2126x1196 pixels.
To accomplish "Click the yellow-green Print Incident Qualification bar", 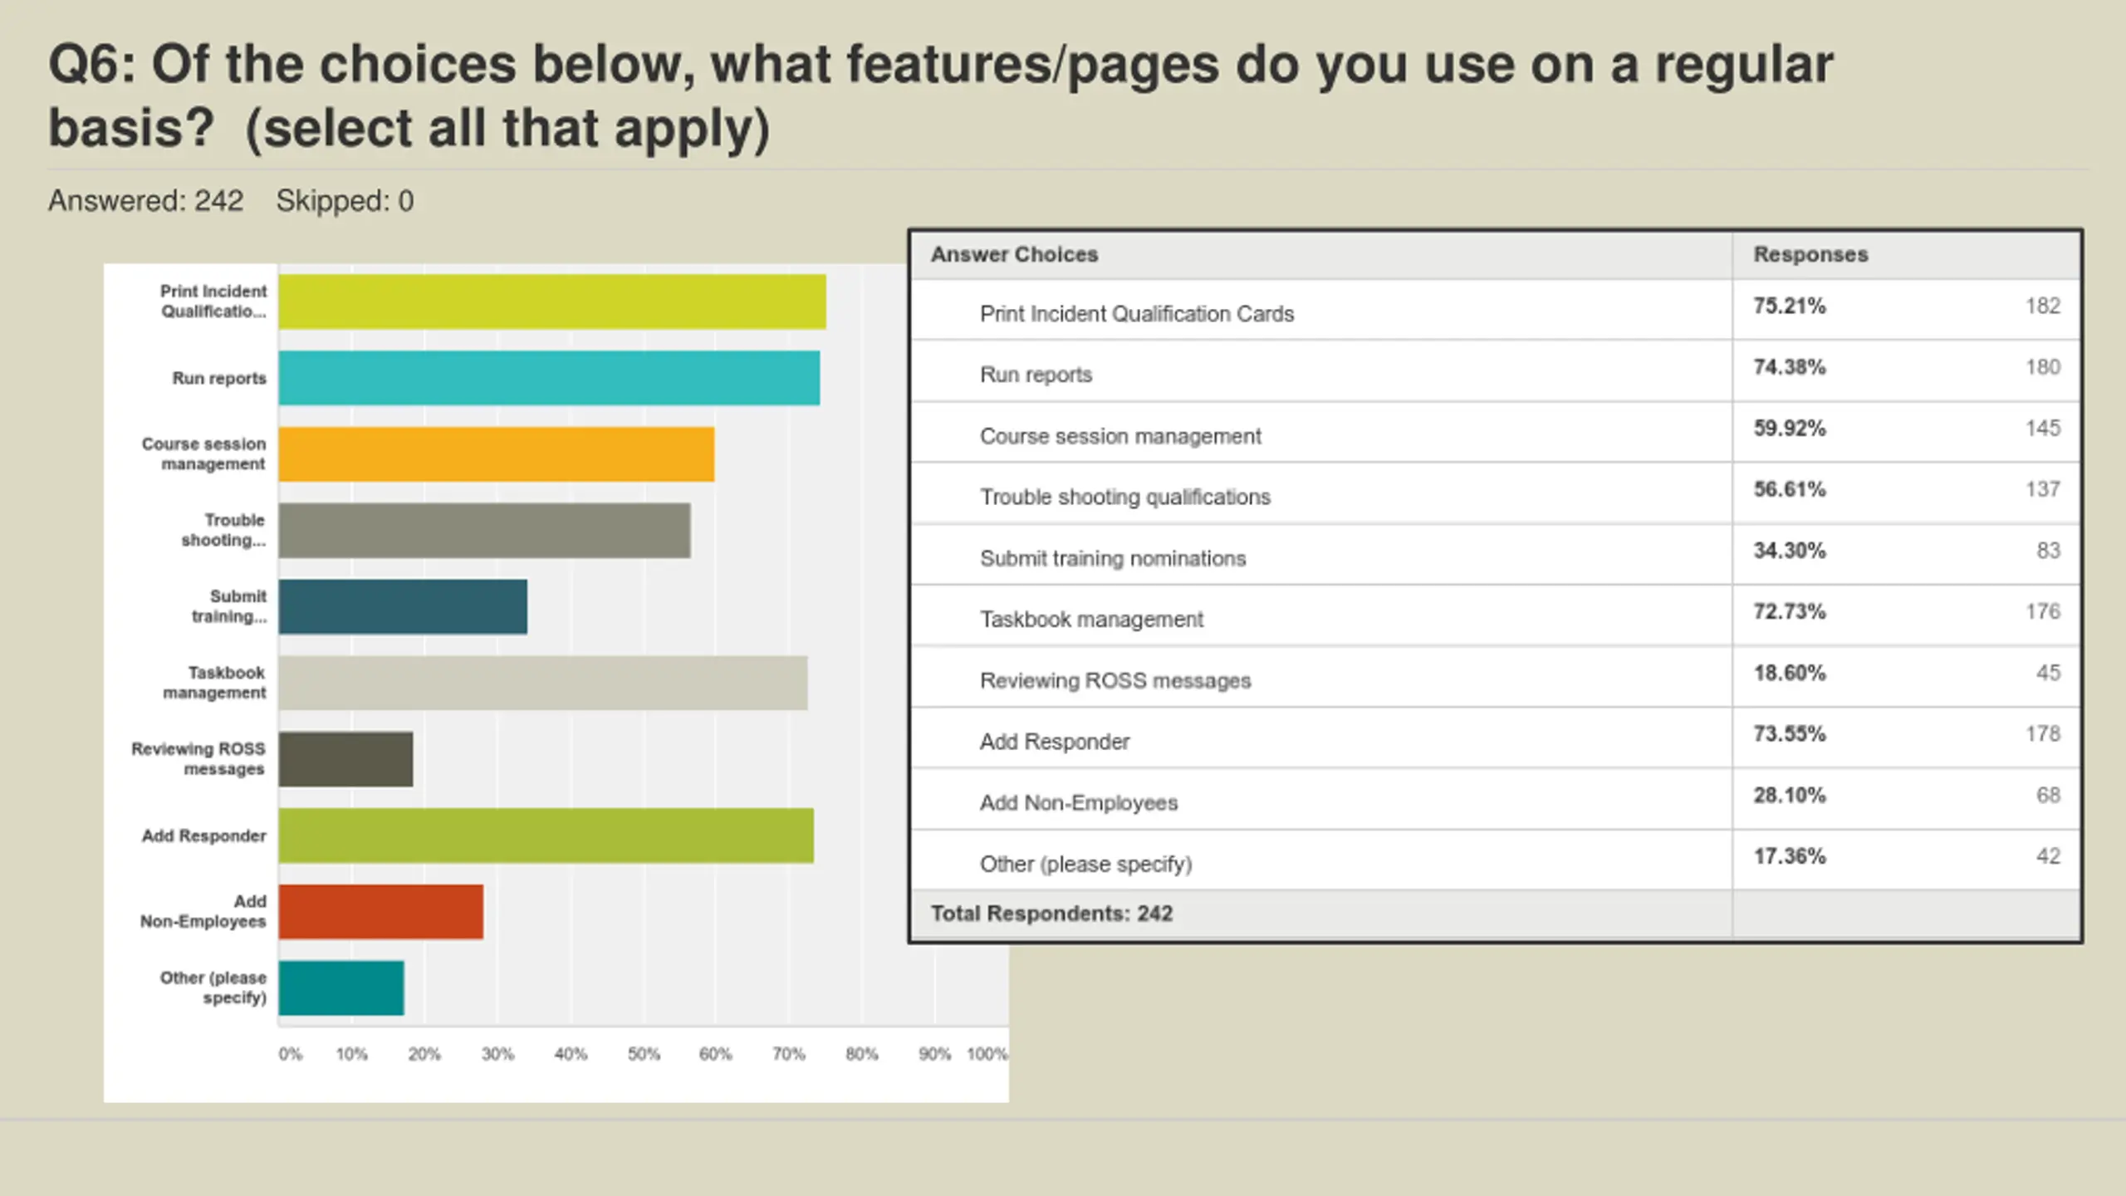I will point(552,301).
